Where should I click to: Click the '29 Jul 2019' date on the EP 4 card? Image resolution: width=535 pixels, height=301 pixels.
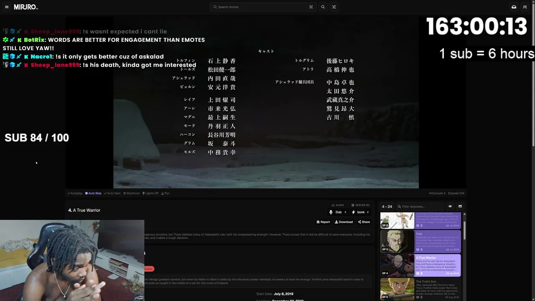[453, 273]
